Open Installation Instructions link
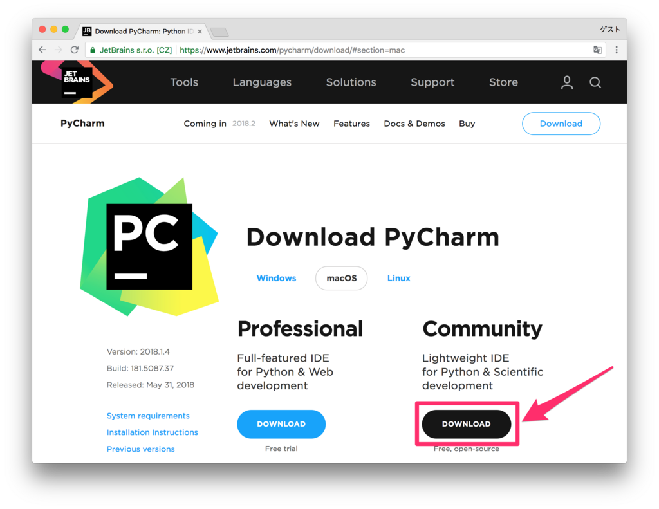Viewport: 659px width, 509px height. [152, 432]
